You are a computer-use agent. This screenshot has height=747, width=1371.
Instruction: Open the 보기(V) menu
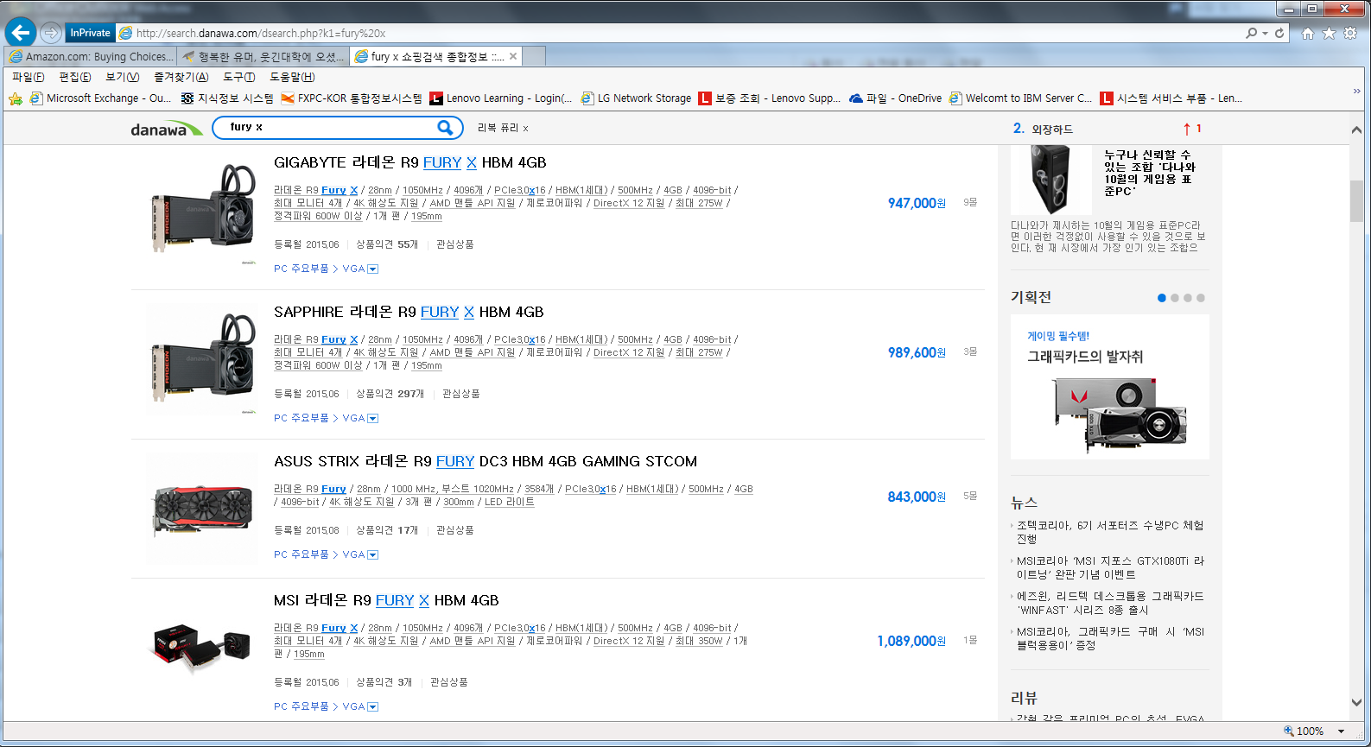click(x=123, y=77)
